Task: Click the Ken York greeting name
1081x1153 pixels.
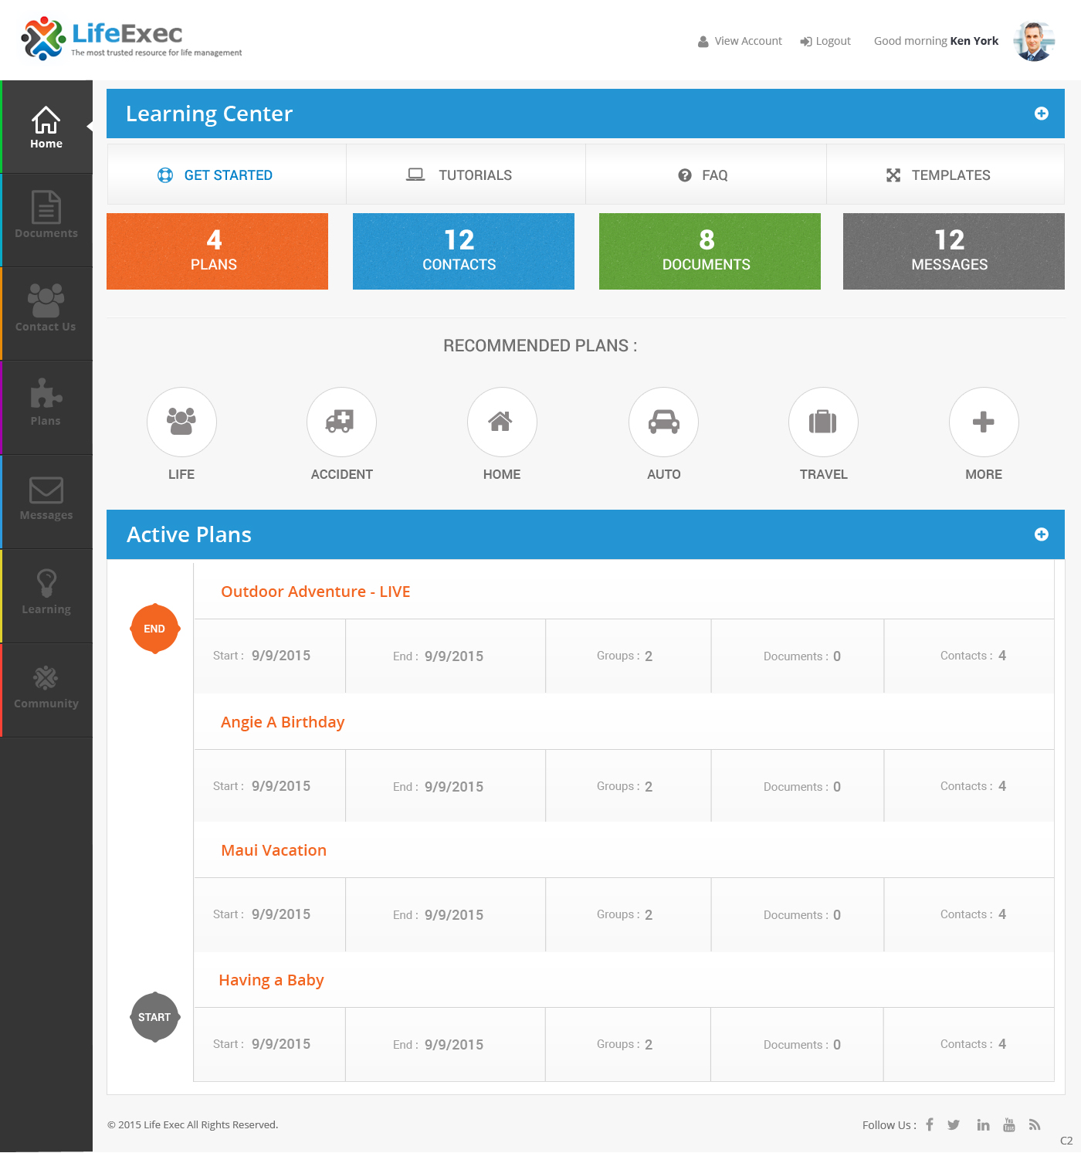Action: tap(974, 41)
